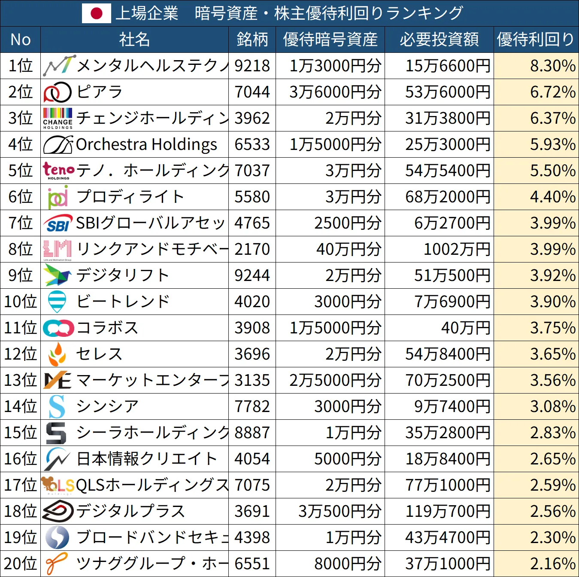Select the SBI logo in row 7
The image size is (579, 577).
tap(58, 223)
